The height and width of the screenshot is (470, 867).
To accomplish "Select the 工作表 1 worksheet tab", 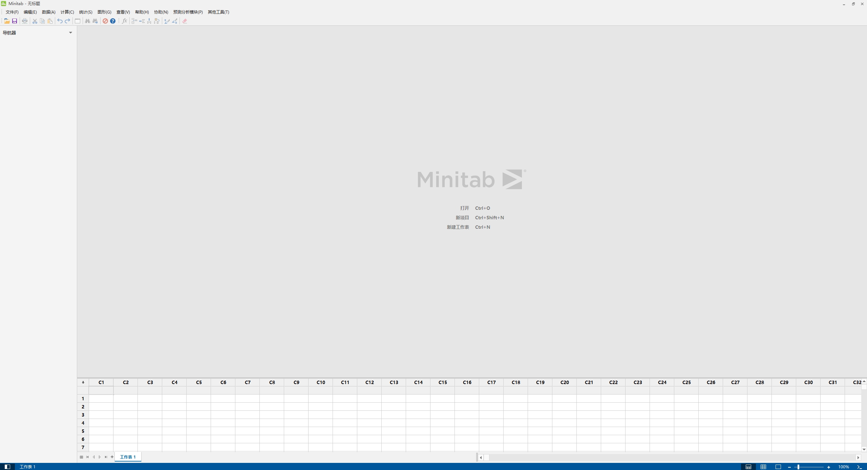I will [128, 457].
